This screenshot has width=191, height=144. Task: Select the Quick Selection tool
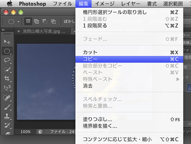point(7,69)
